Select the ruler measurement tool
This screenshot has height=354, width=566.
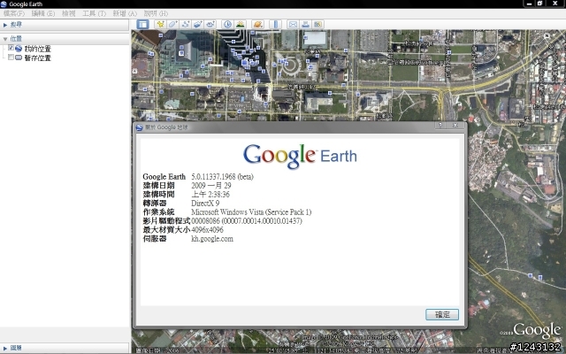[x=275, y=24]
